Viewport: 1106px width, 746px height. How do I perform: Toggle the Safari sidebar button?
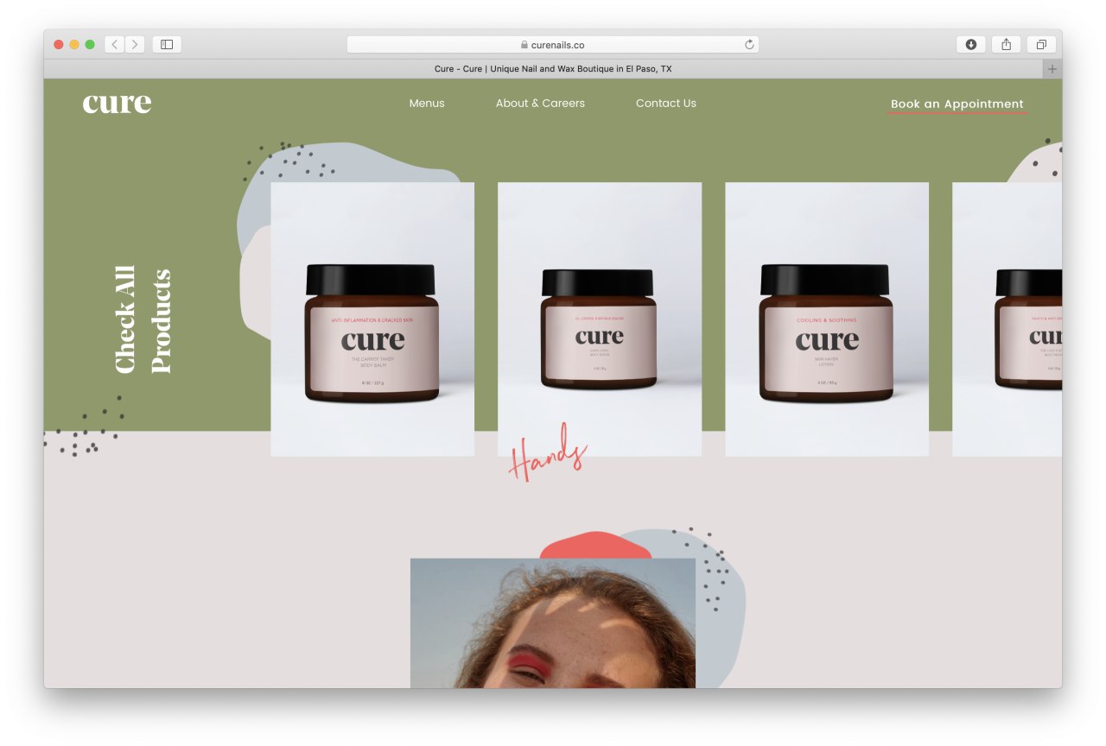(x=167, y=44)
